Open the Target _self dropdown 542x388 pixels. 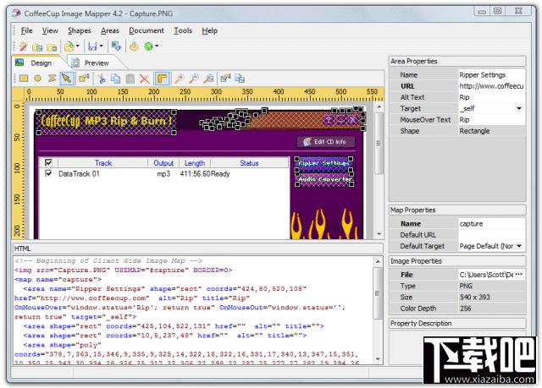coord(518,109)
